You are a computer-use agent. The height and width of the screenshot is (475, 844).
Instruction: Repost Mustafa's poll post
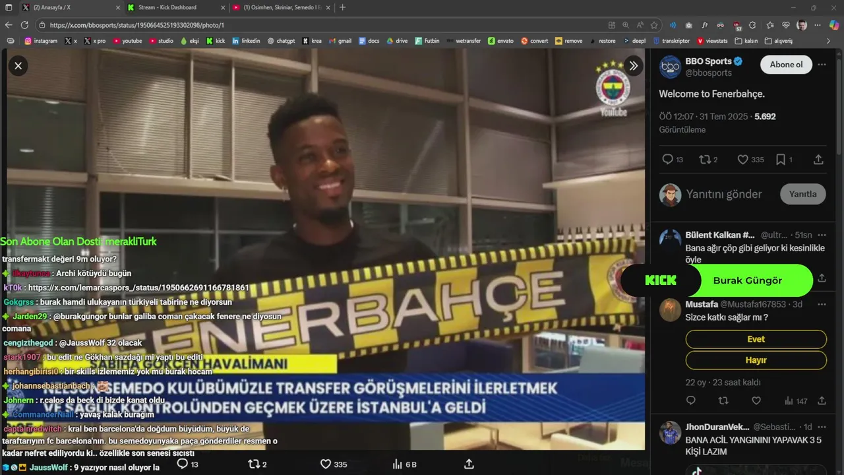723,400
